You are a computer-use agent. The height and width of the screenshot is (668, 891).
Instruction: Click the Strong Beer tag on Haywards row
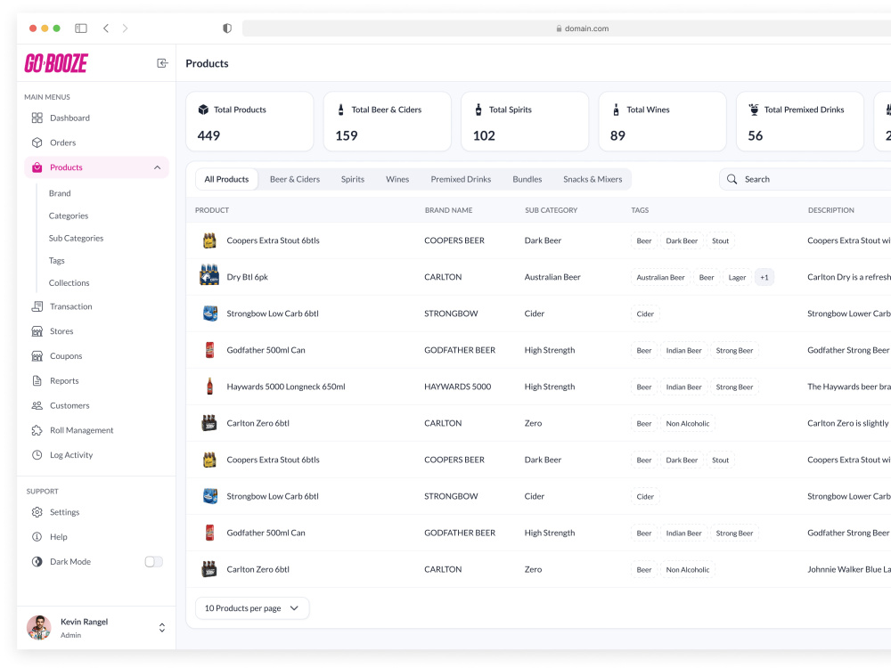click(x=734, y=387)
